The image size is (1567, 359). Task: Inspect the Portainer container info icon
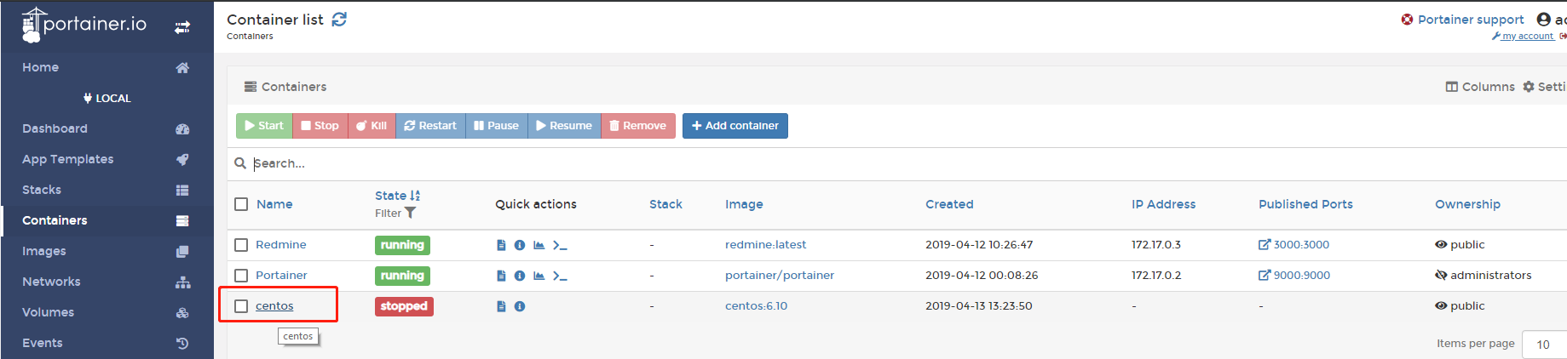(520, 276)
